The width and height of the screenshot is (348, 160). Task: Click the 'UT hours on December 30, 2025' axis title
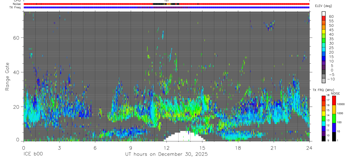point(166,154)
